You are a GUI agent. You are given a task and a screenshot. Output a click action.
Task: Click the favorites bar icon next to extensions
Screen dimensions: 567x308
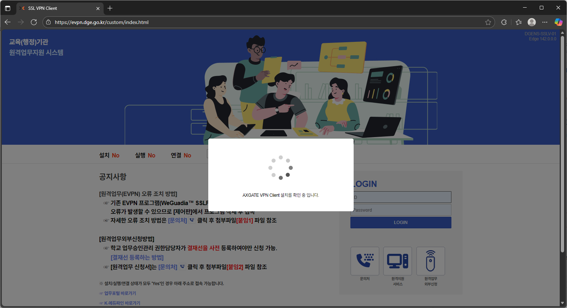tap(518, 22)
